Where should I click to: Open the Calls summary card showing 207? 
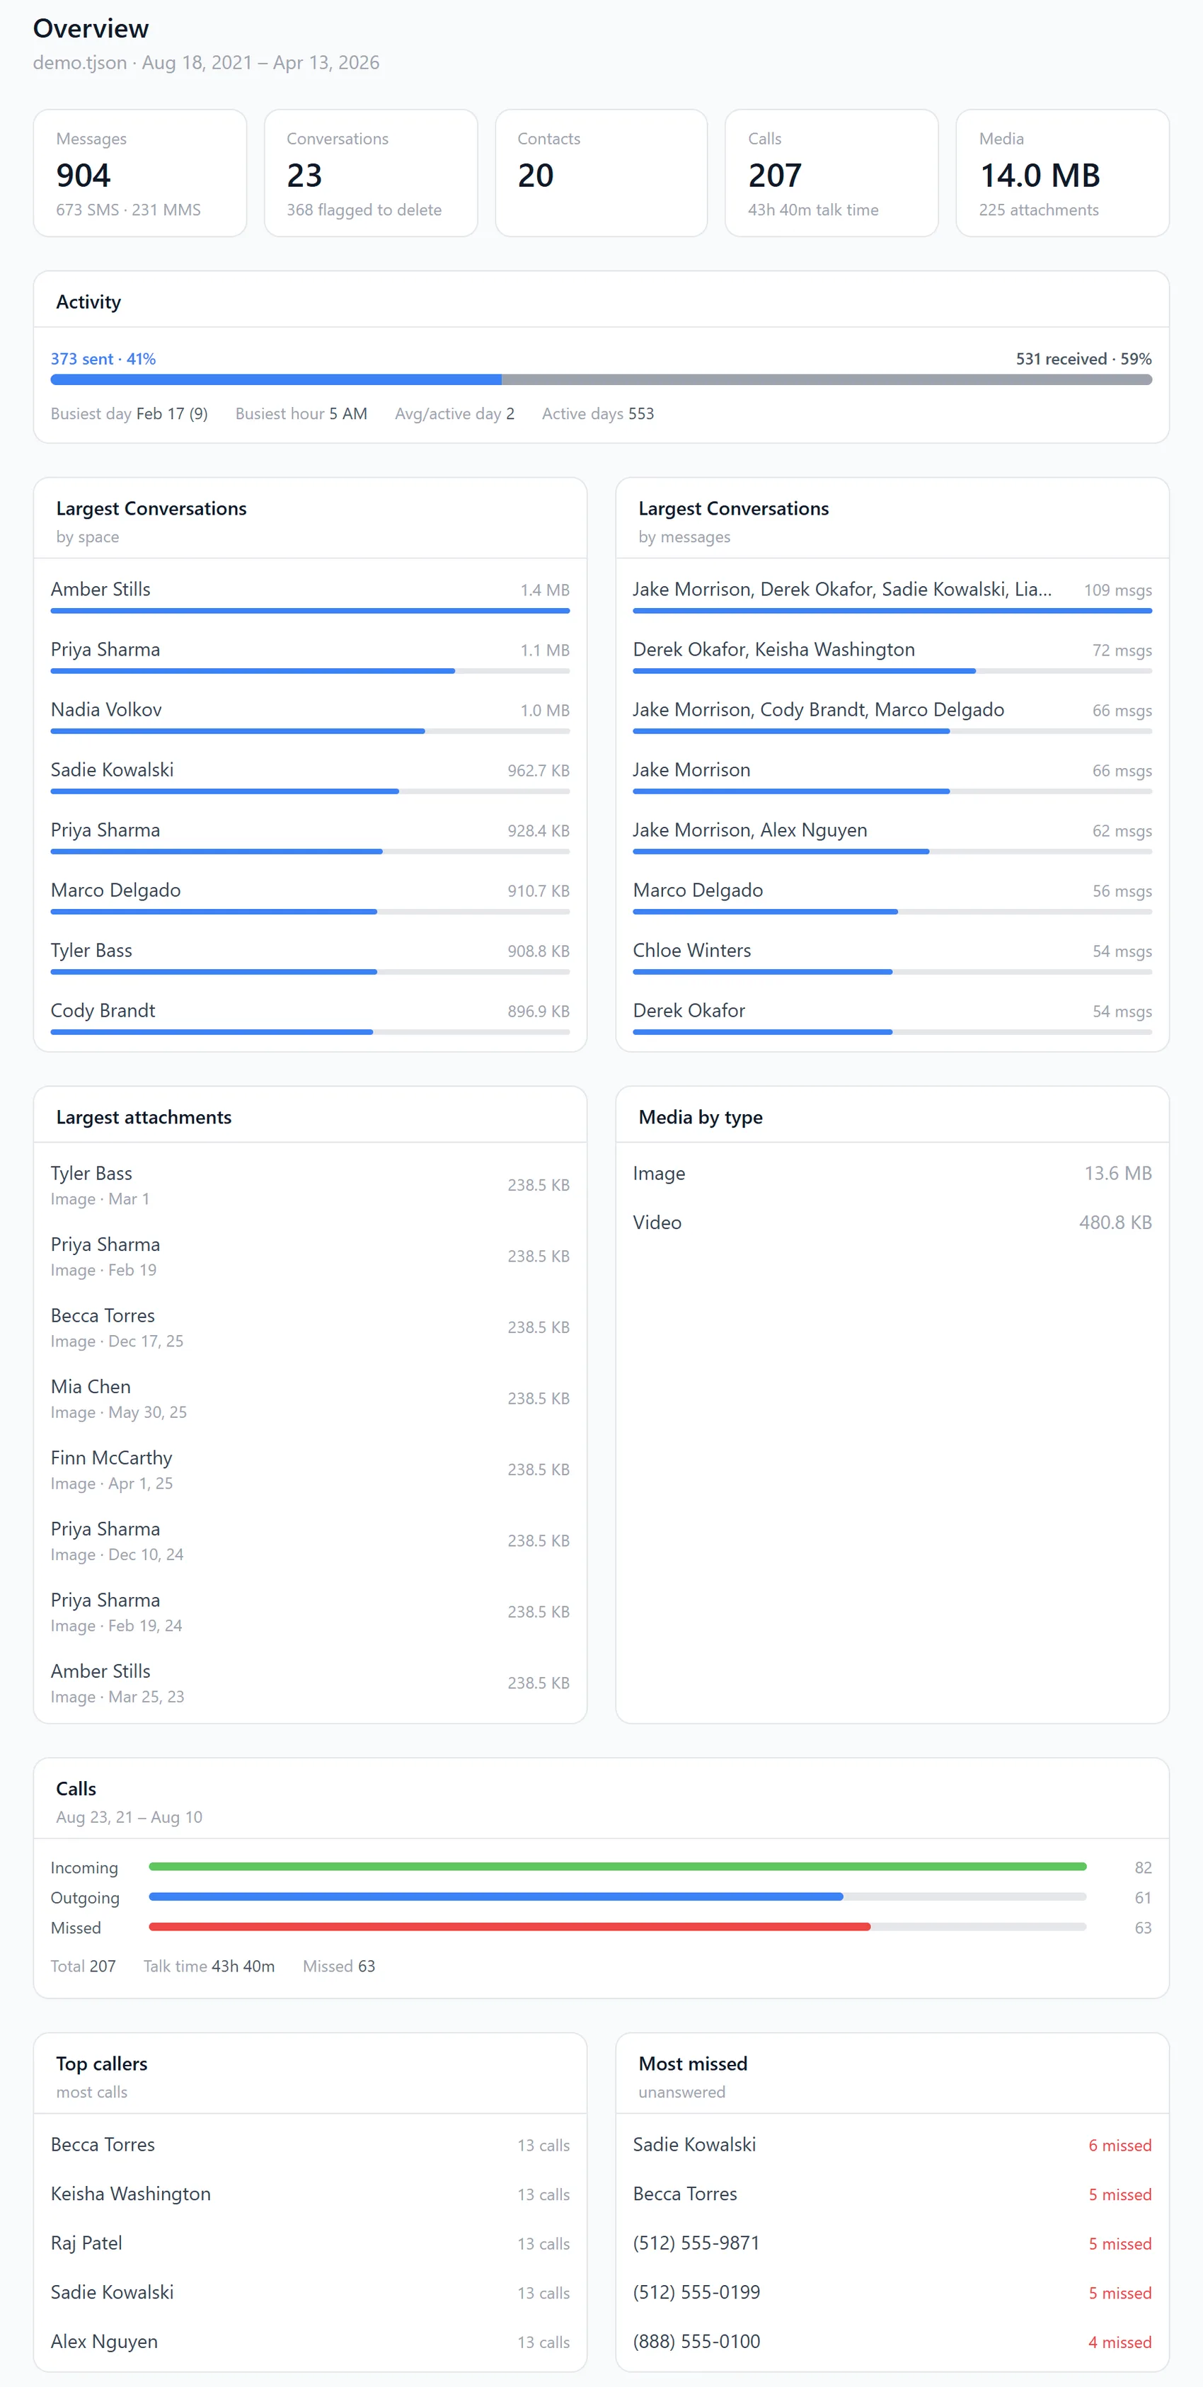[x=831, y=173]
